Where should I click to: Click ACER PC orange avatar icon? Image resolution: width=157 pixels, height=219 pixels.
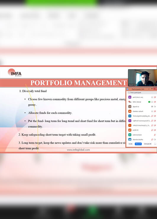coord(130,130)
